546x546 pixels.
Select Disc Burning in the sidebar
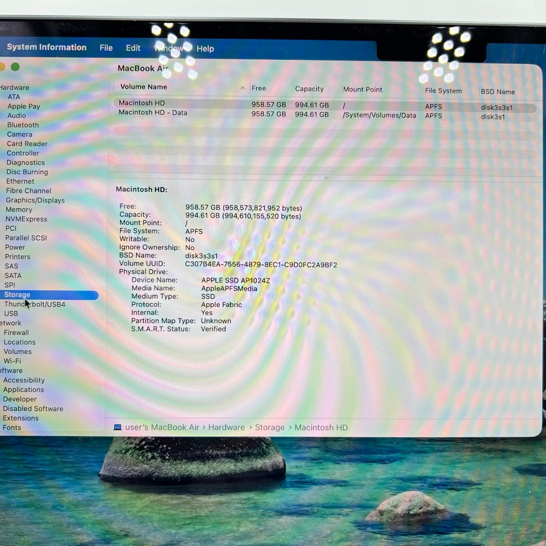pyautogui.click(x=27, y=172)
